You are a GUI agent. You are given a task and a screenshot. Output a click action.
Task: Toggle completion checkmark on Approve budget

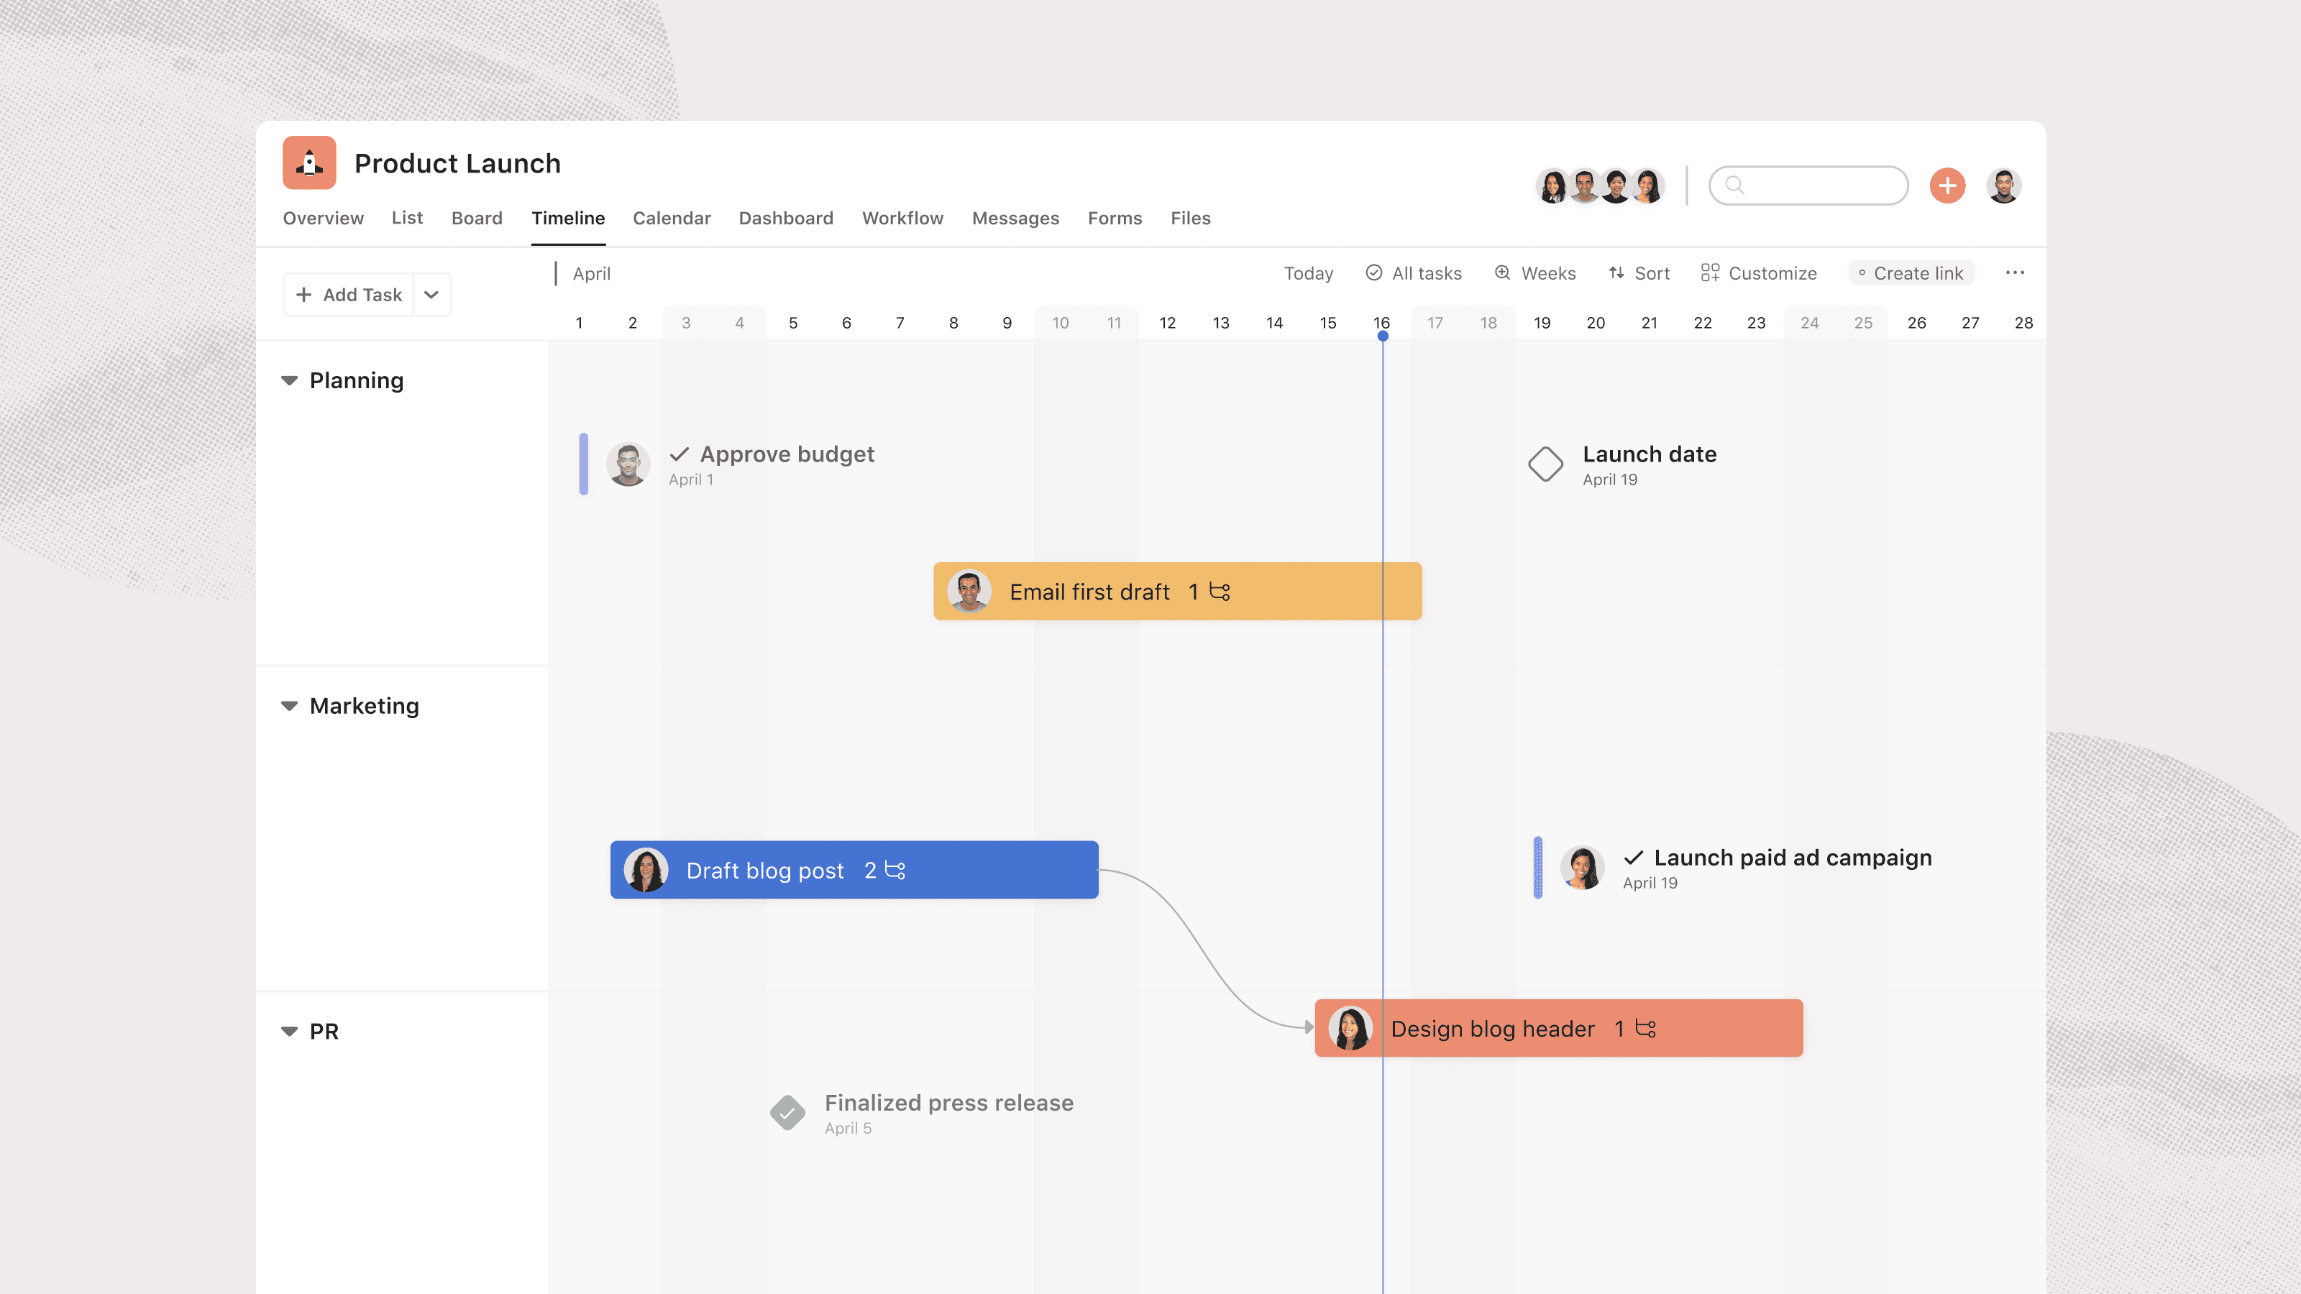(x=680, y=454)
